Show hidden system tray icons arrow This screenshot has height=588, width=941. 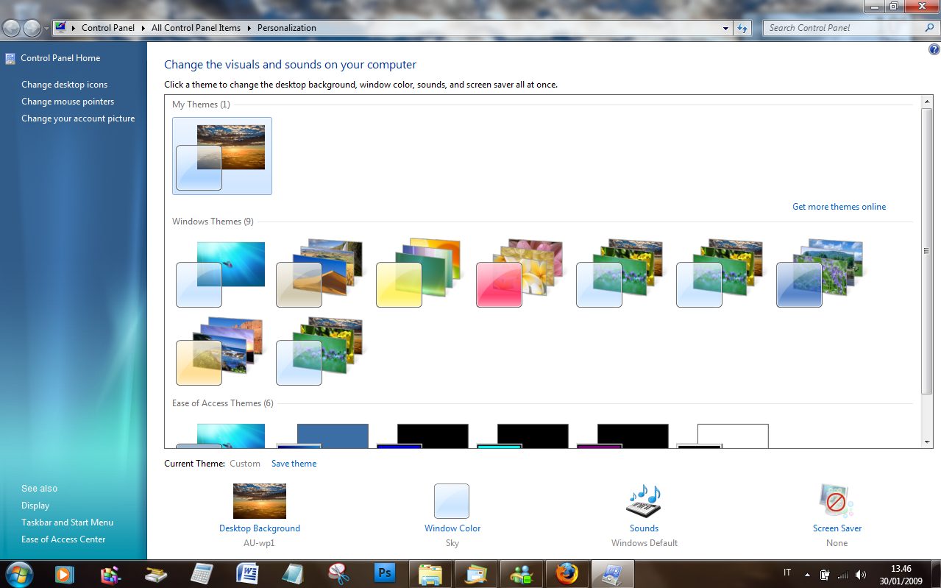[807, 574]
